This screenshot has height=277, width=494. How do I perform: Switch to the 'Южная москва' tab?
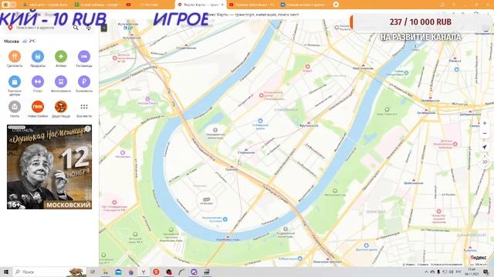(x=303, y=5)
